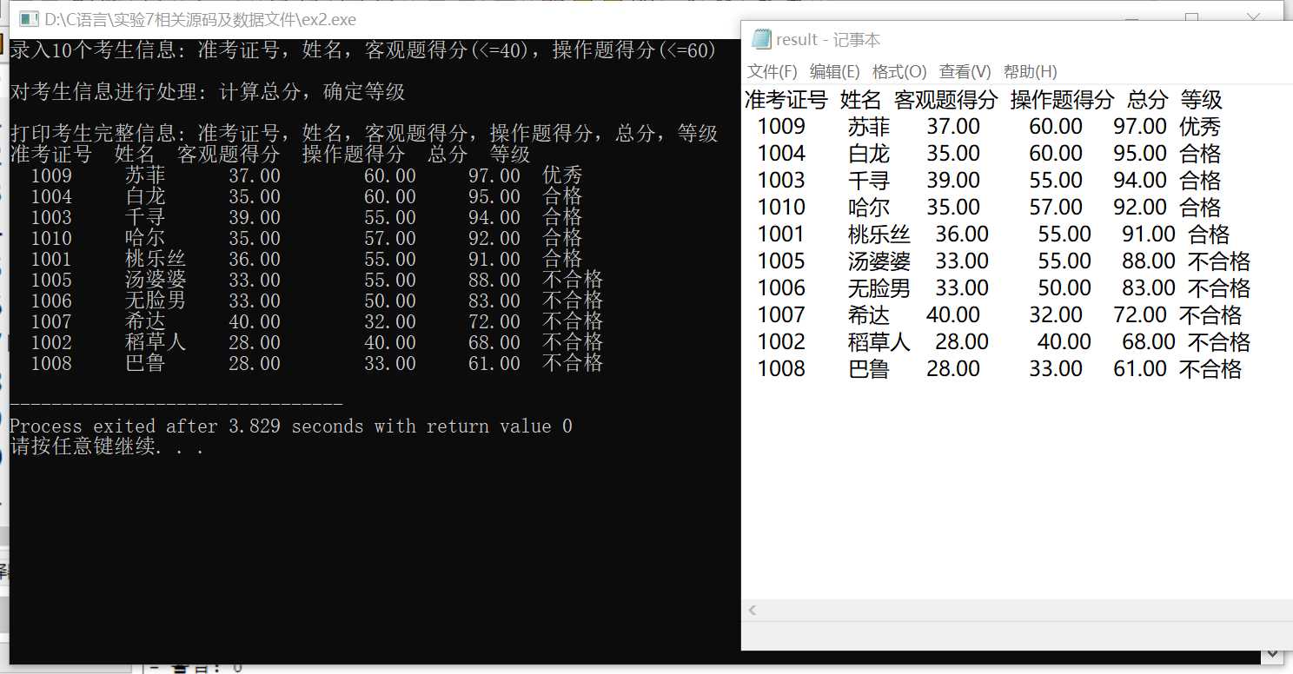Click the console window icon for ex2.exe
Screen dimensions: 1293x674
click(29, 19)
